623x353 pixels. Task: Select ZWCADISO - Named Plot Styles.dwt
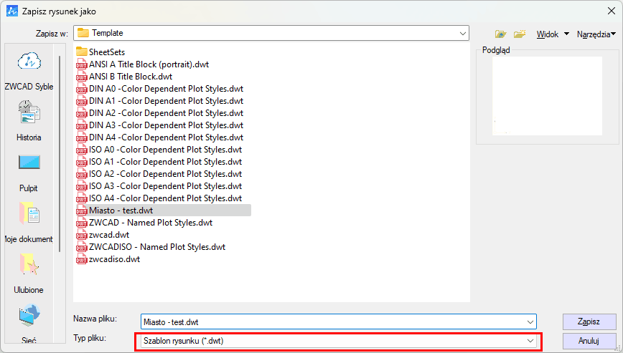[x=157, y=247]
